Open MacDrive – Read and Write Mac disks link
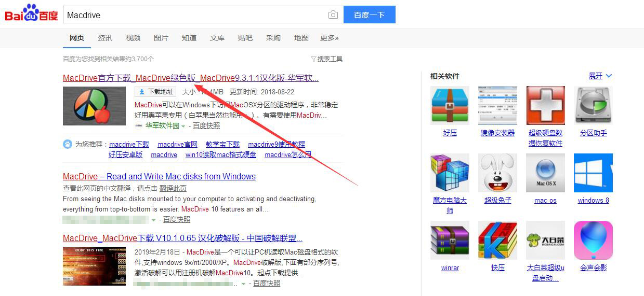The image size is (644, 296). pyautogui.click(x=159, y=176)
